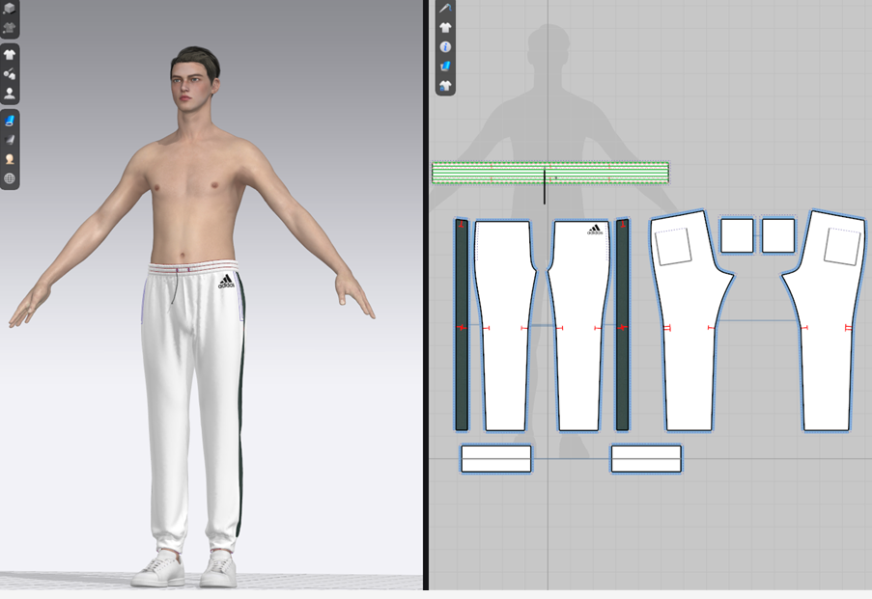
Task: Click the gray fabric swatch icon in 3D toolbar
Action: click(x=10, y=140)
